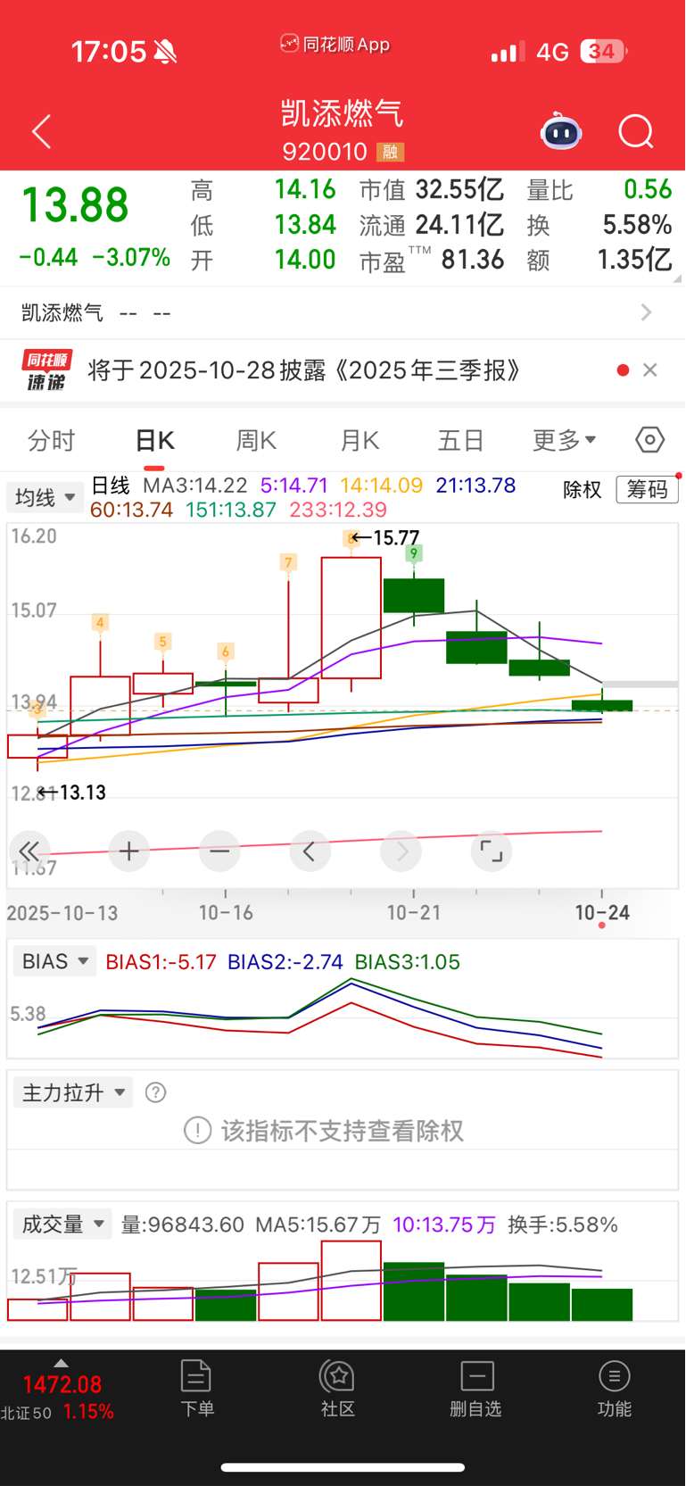686x1486 pixels.
Task: Tap the MA5:15.67万 volume average
Action: tap(318, 1224)
